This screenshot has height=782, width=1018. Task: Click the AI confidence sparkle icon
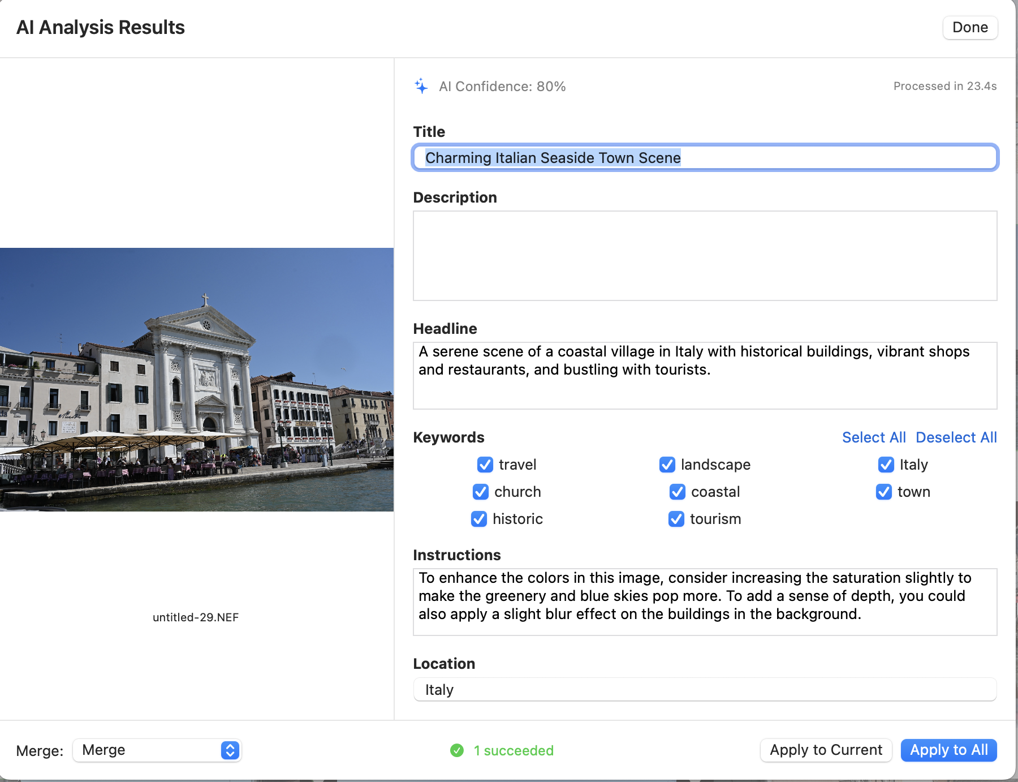420,86
